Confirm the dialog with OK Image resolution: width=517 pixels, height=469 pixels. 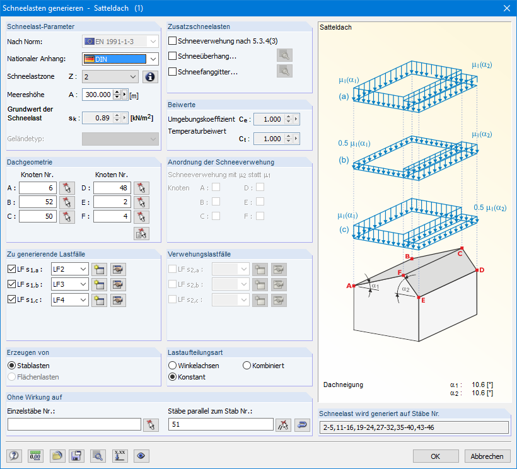tap(435, 455)
